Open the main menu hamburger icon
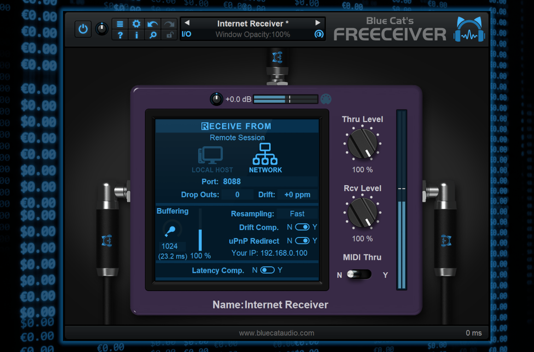 pos(120,24)
